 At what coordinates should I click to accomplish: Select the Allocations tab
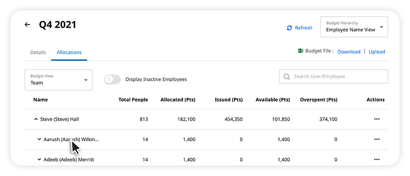pyautogui.click(x=69, y=52)
